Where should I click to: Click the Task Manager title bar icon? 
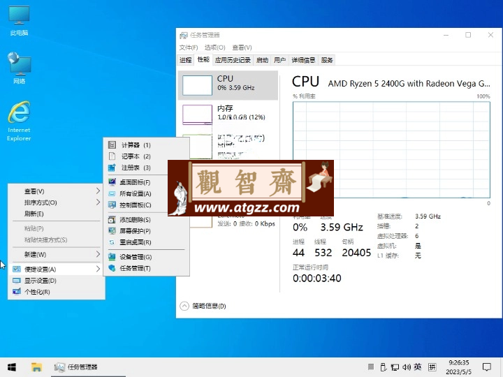[x=184, y=35]
